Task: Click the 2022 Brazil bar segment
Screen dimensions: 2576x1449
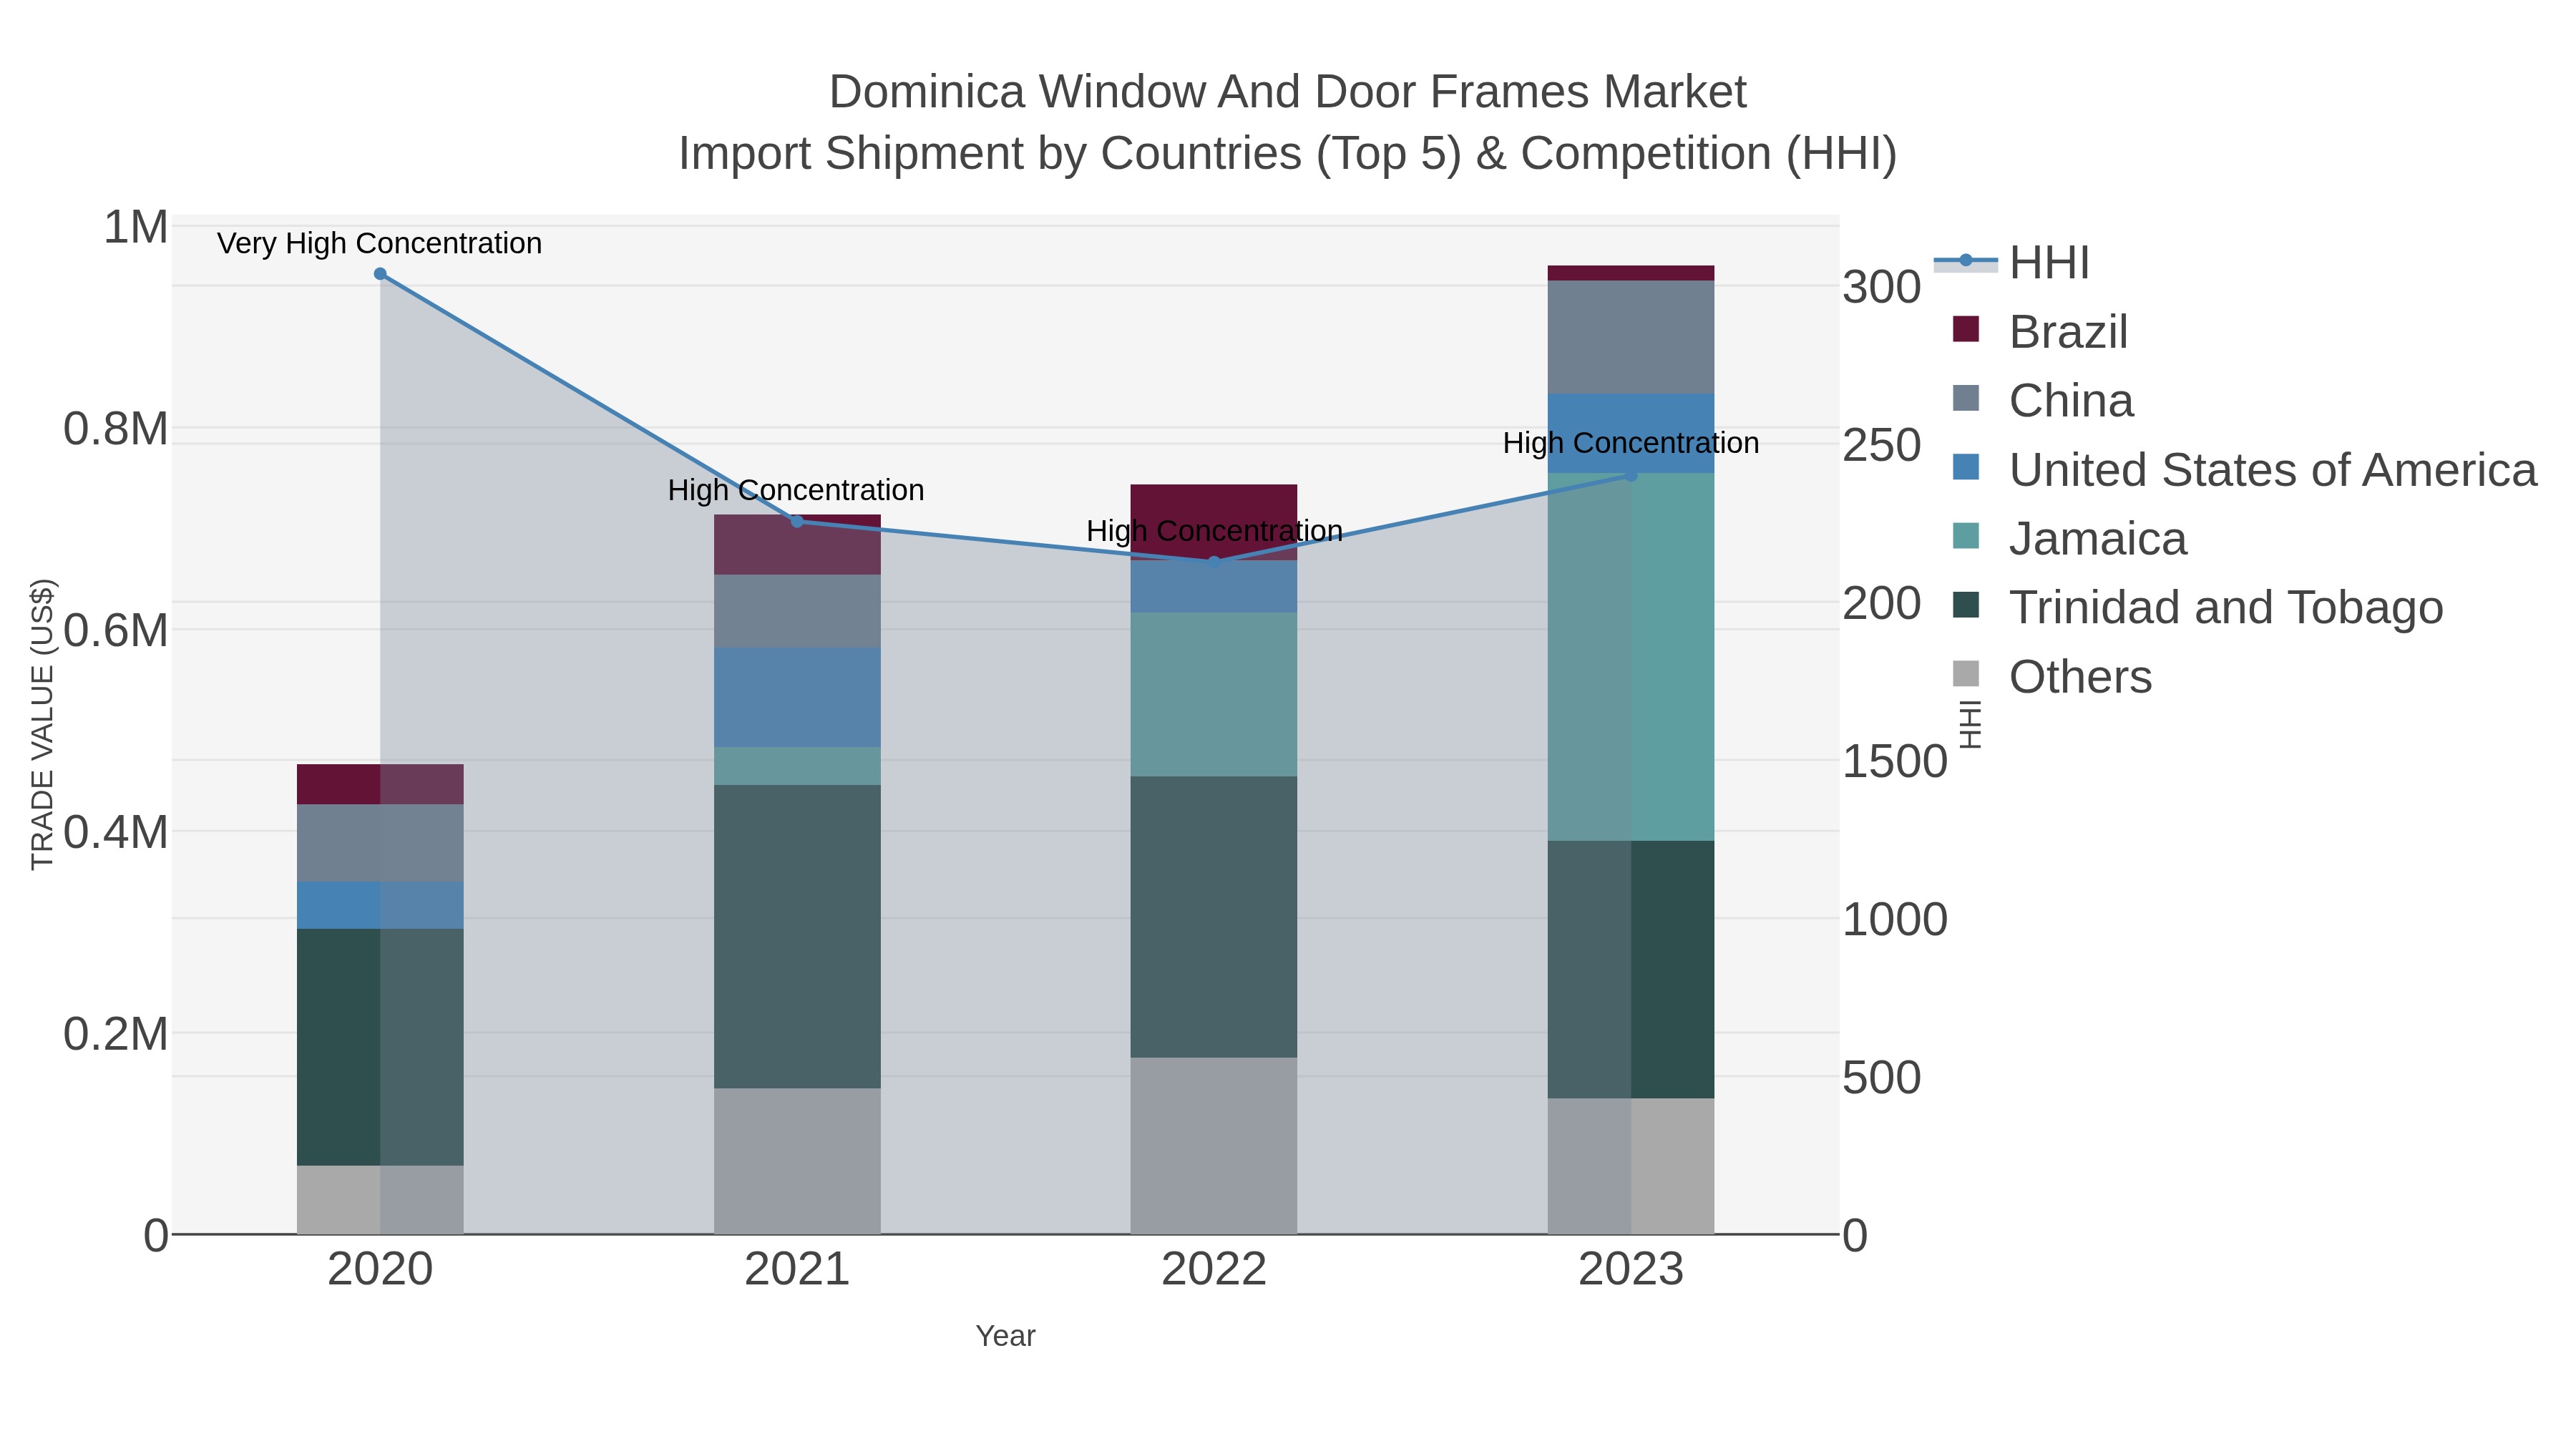Action: [x=1214, y=522]
